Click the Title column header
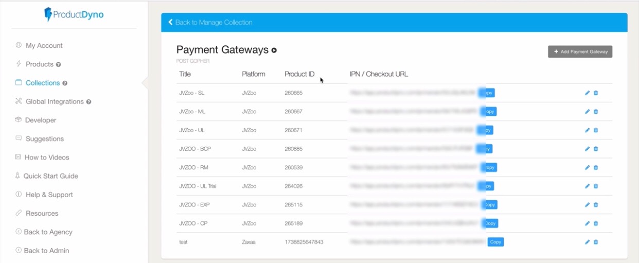The image size is (639, 263). coord(185,74)
